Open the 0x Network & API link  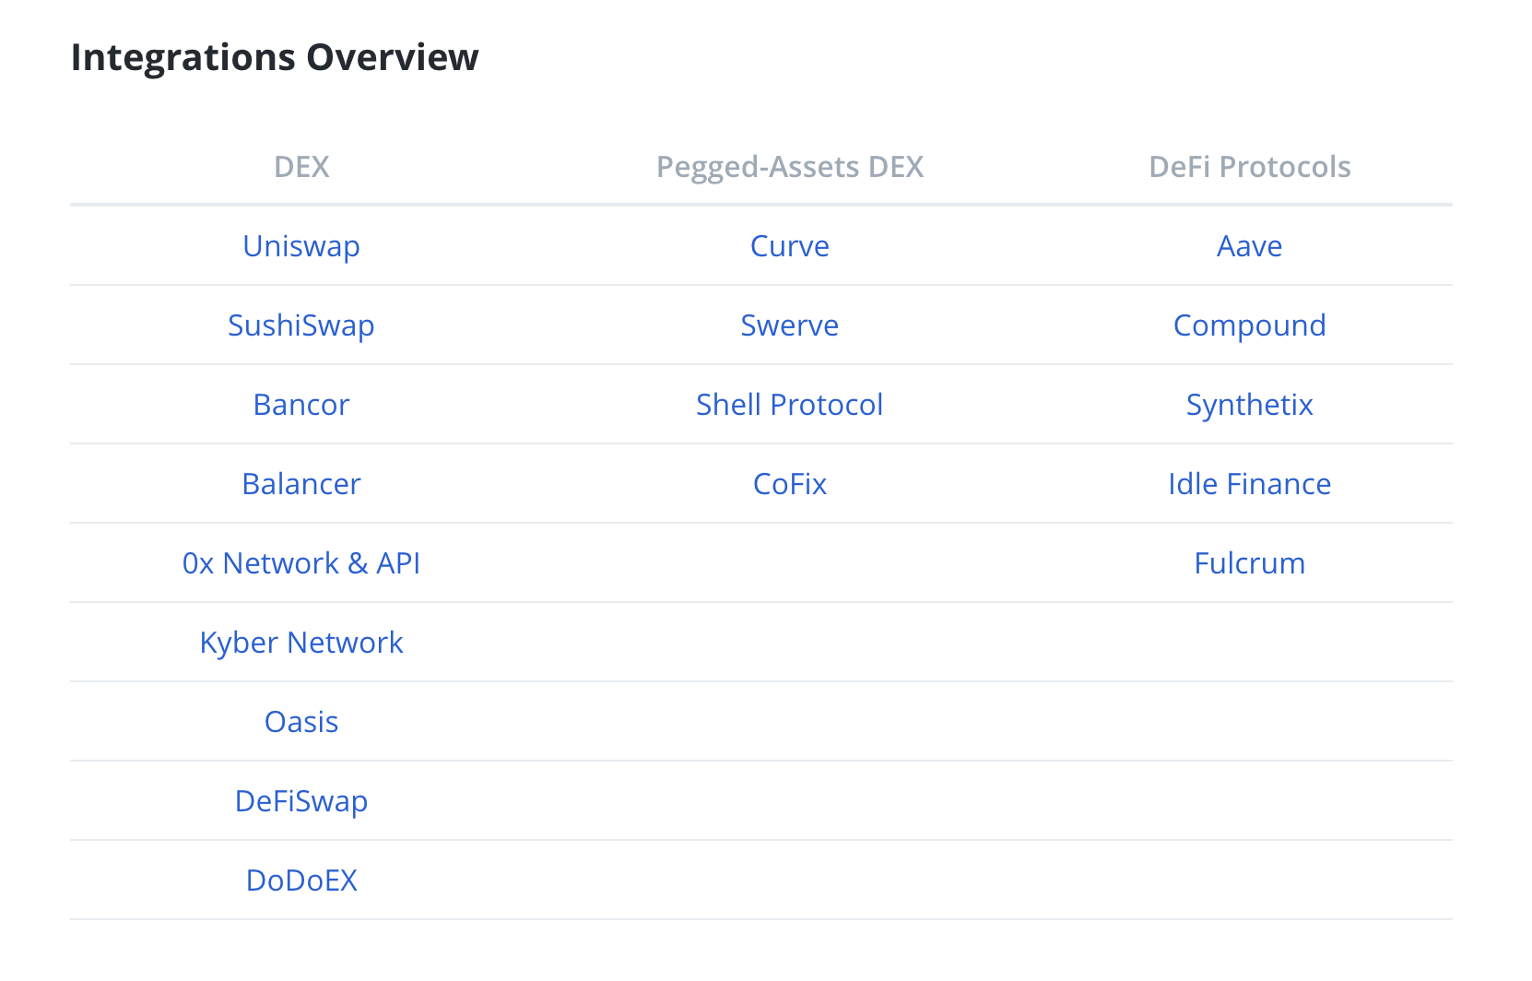[301, 563]
